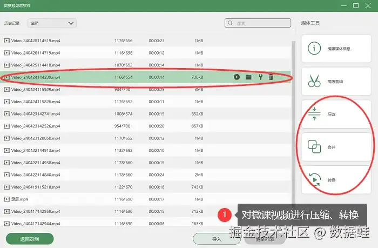This screenshot has height=248, width=378.
Task: Click video file icon of Video_240422114938.mp4
Action: click(x=6, y=163)
